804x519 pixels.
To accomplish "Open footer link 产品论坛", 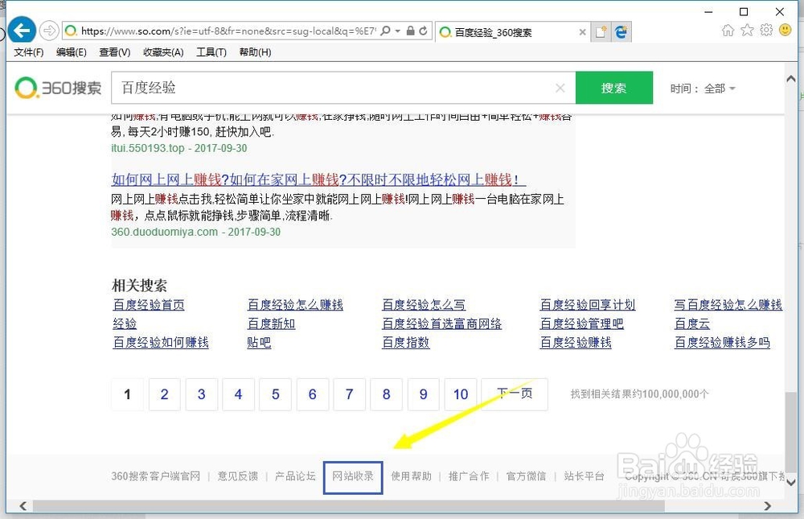I will 295,476.
